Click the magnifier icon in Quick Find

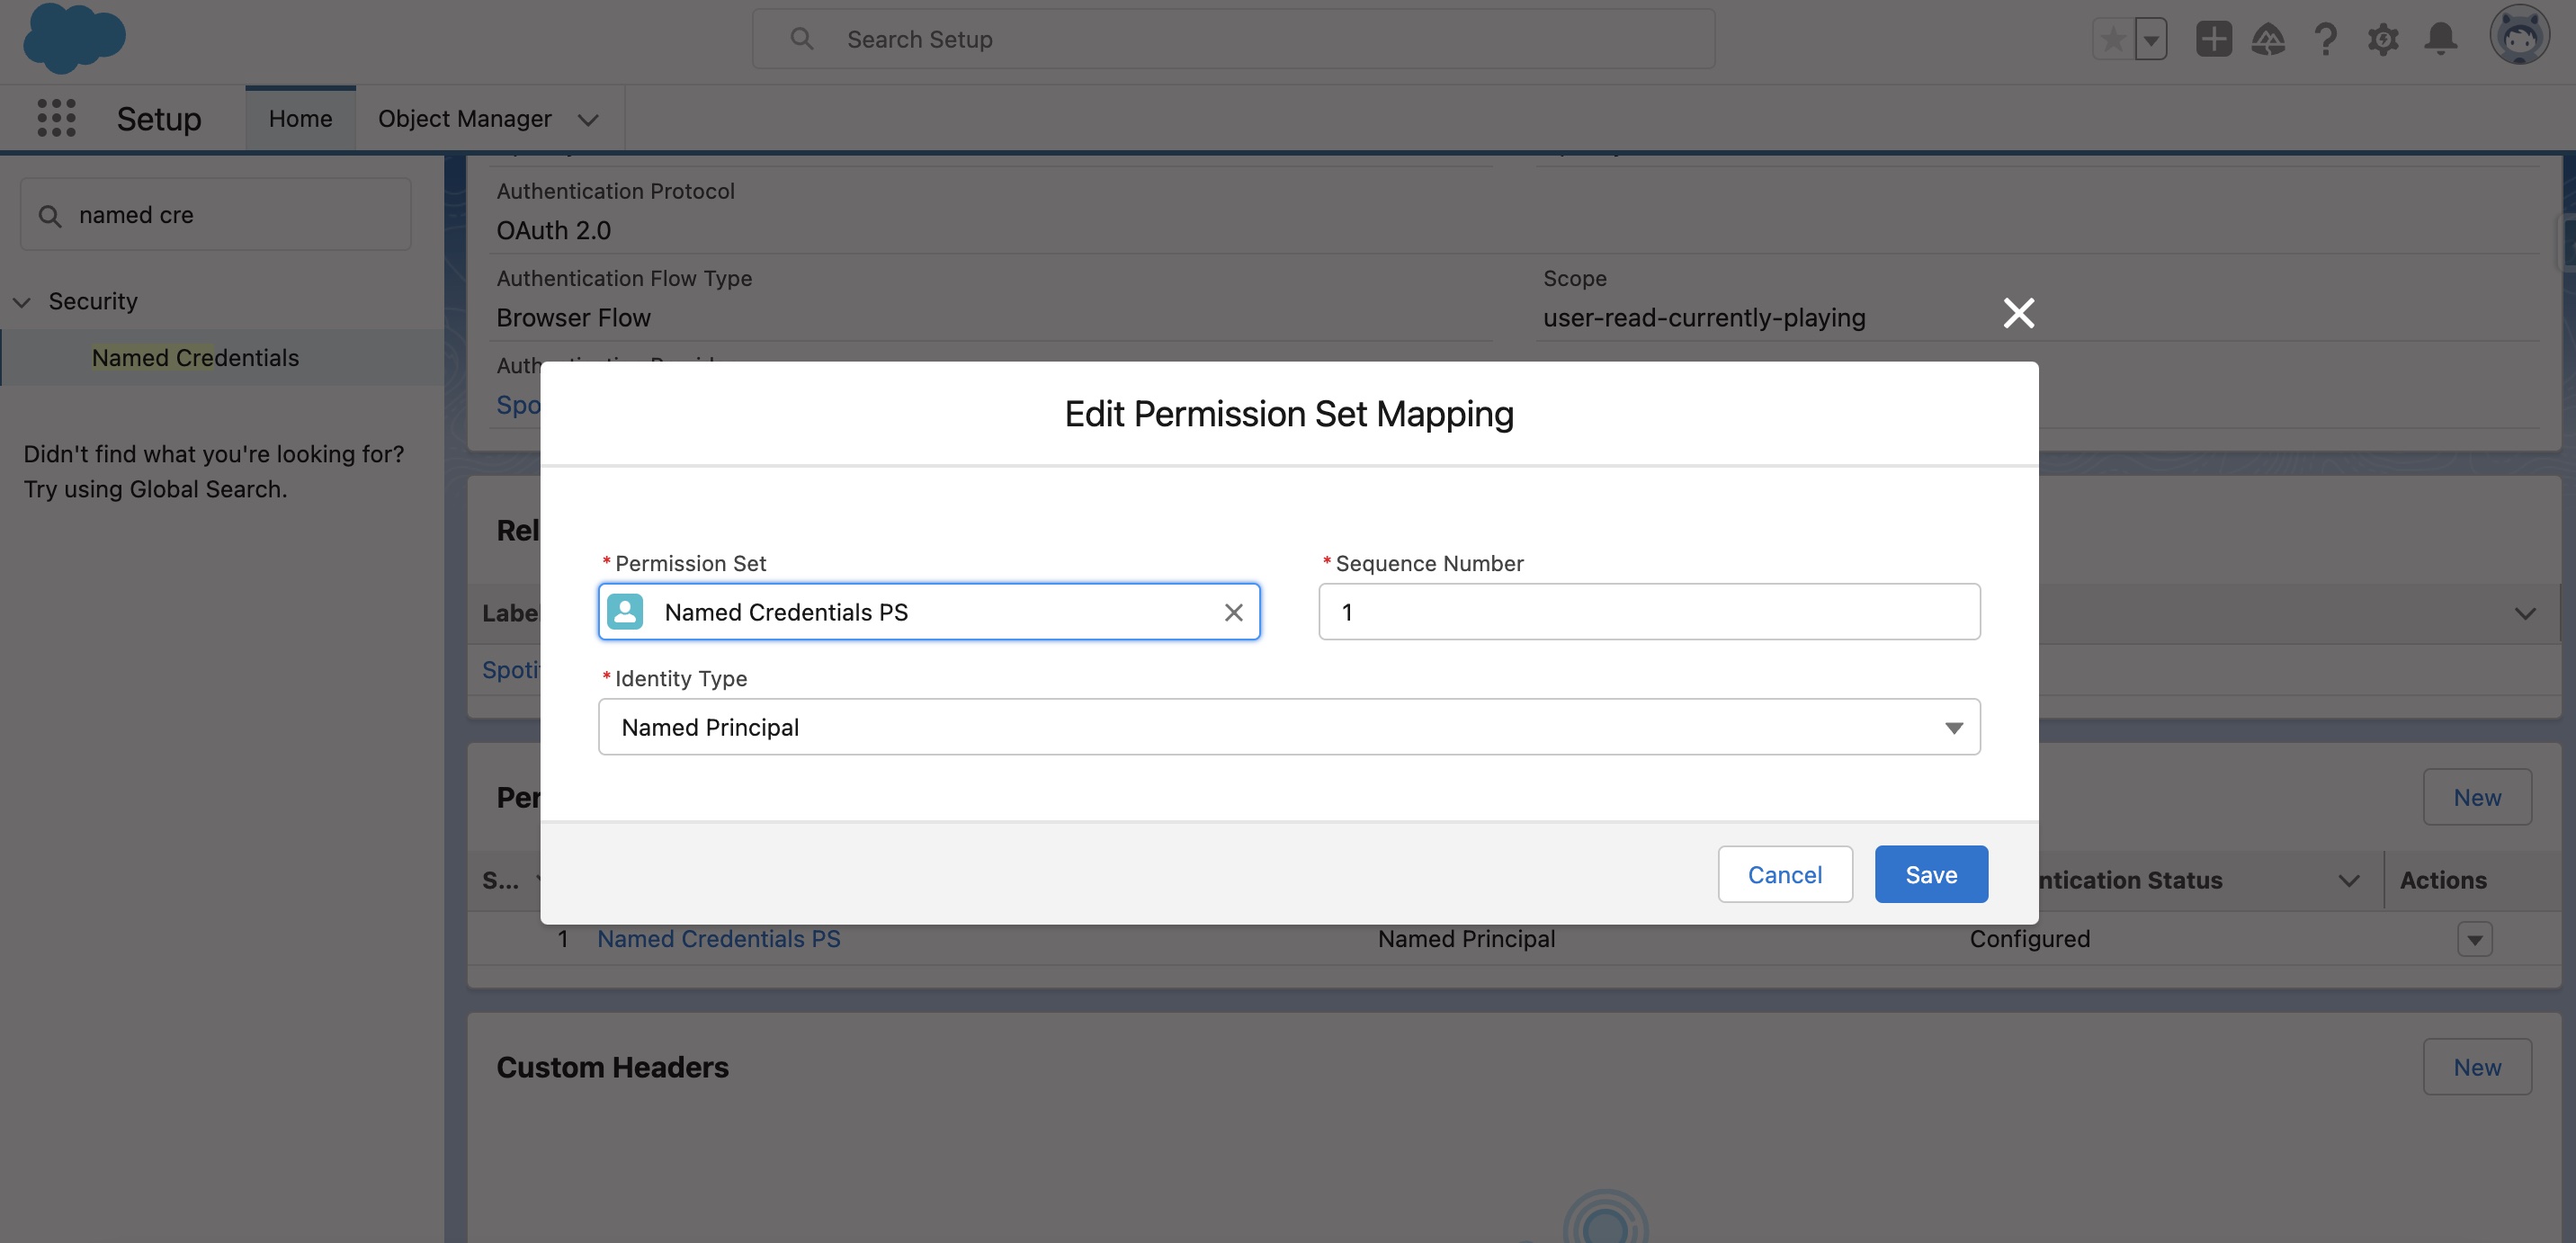tap(49, 216)
